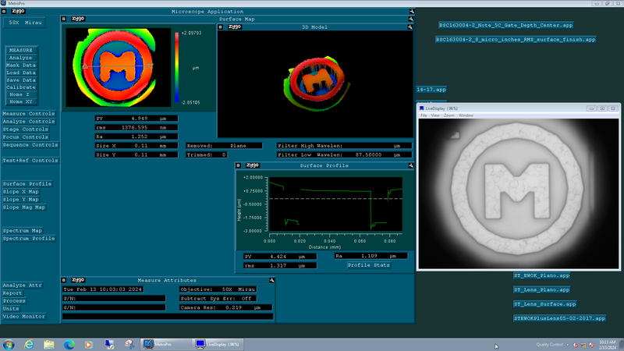Click the Profile Stats button

[369, 265]
